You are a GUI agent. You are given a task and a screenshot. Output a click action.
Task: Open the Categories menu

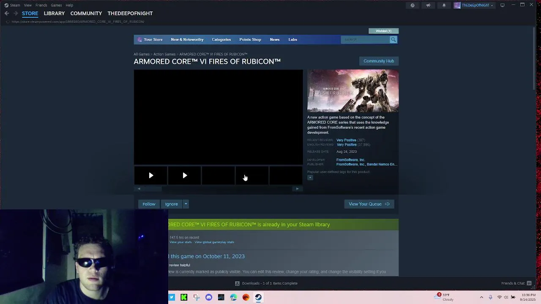click(x=221, y=40)
